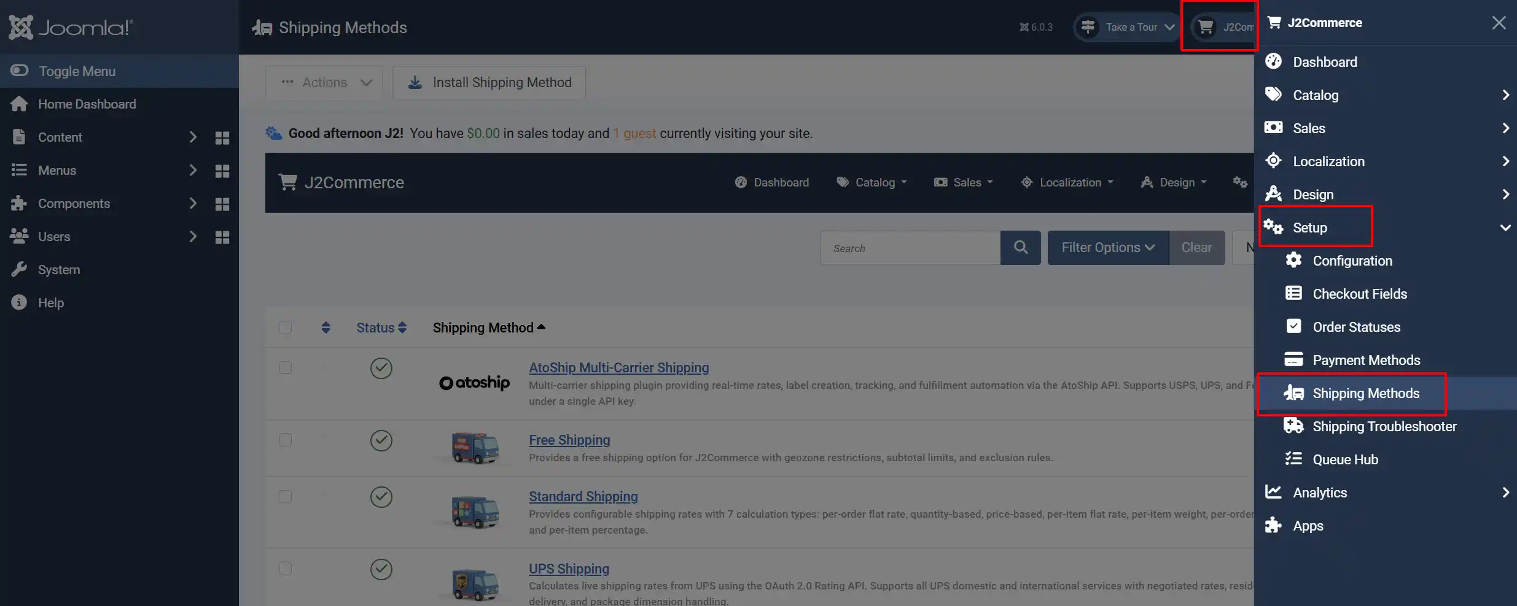Viewport: 1517px width, 606px height.
Task: Click the Localization crosshair icon in side panel
Action: (x=1274, y=161)
